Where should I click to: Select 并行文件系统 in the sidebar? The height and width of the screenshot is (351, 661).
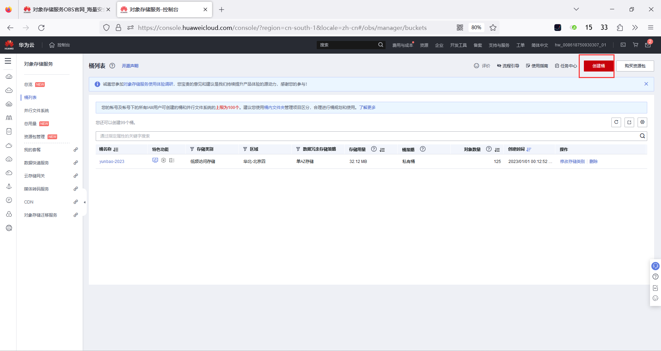click(36, 111)
